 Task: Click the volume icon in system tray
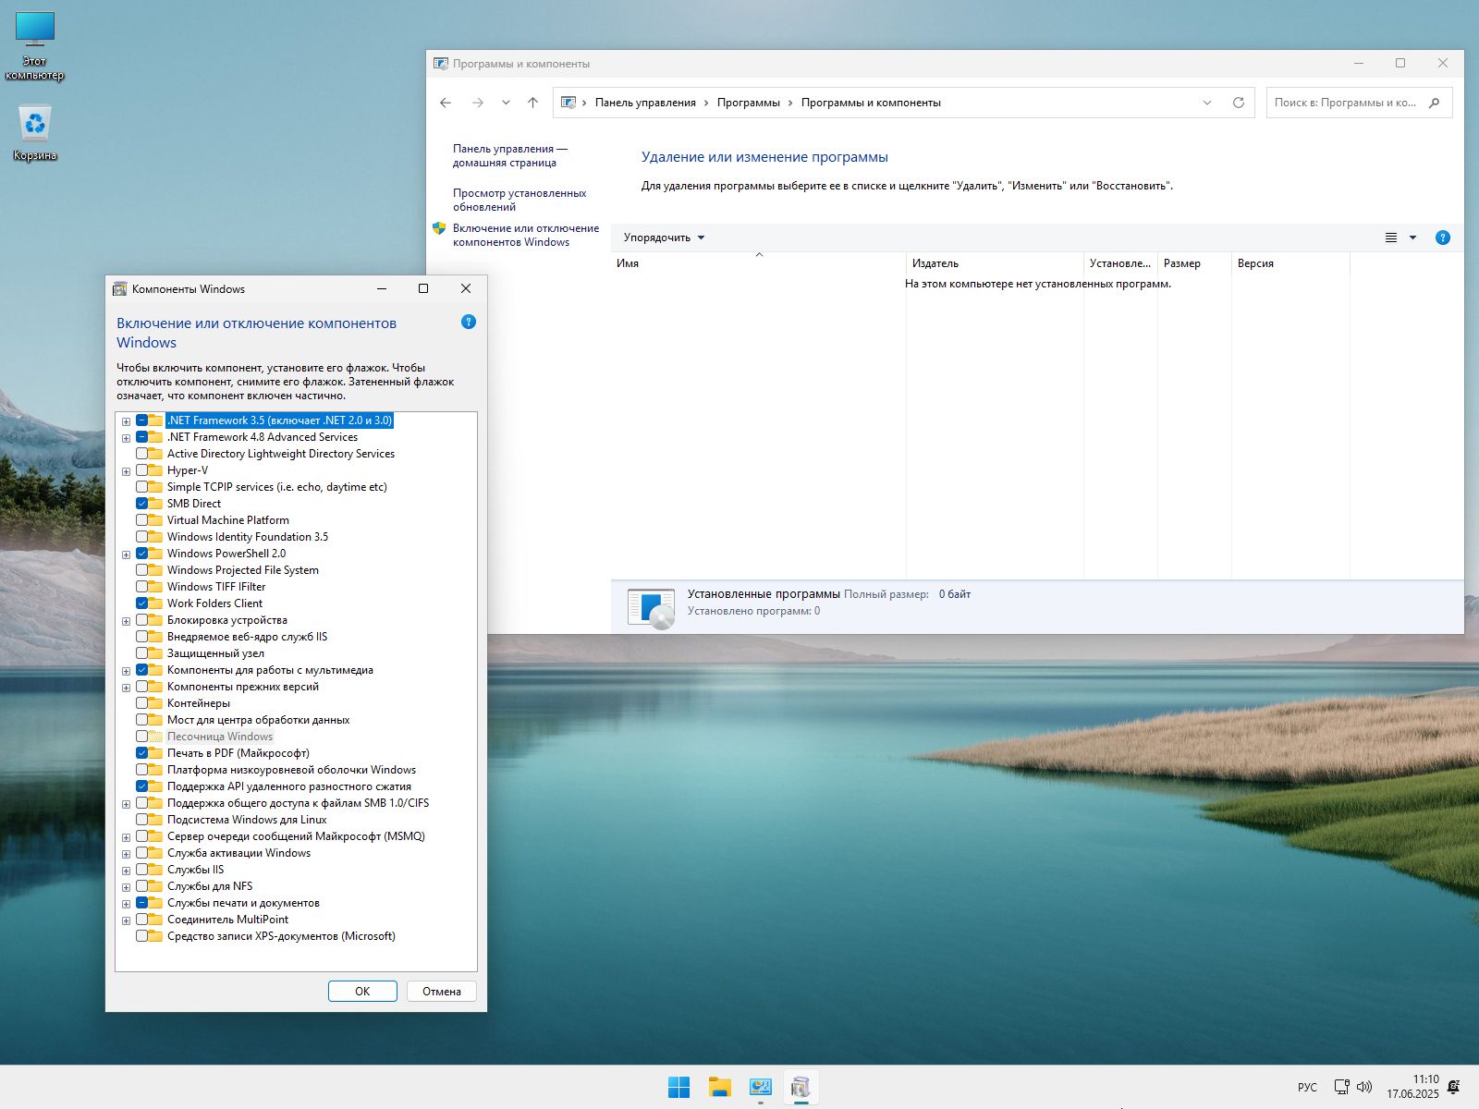1365,1087
